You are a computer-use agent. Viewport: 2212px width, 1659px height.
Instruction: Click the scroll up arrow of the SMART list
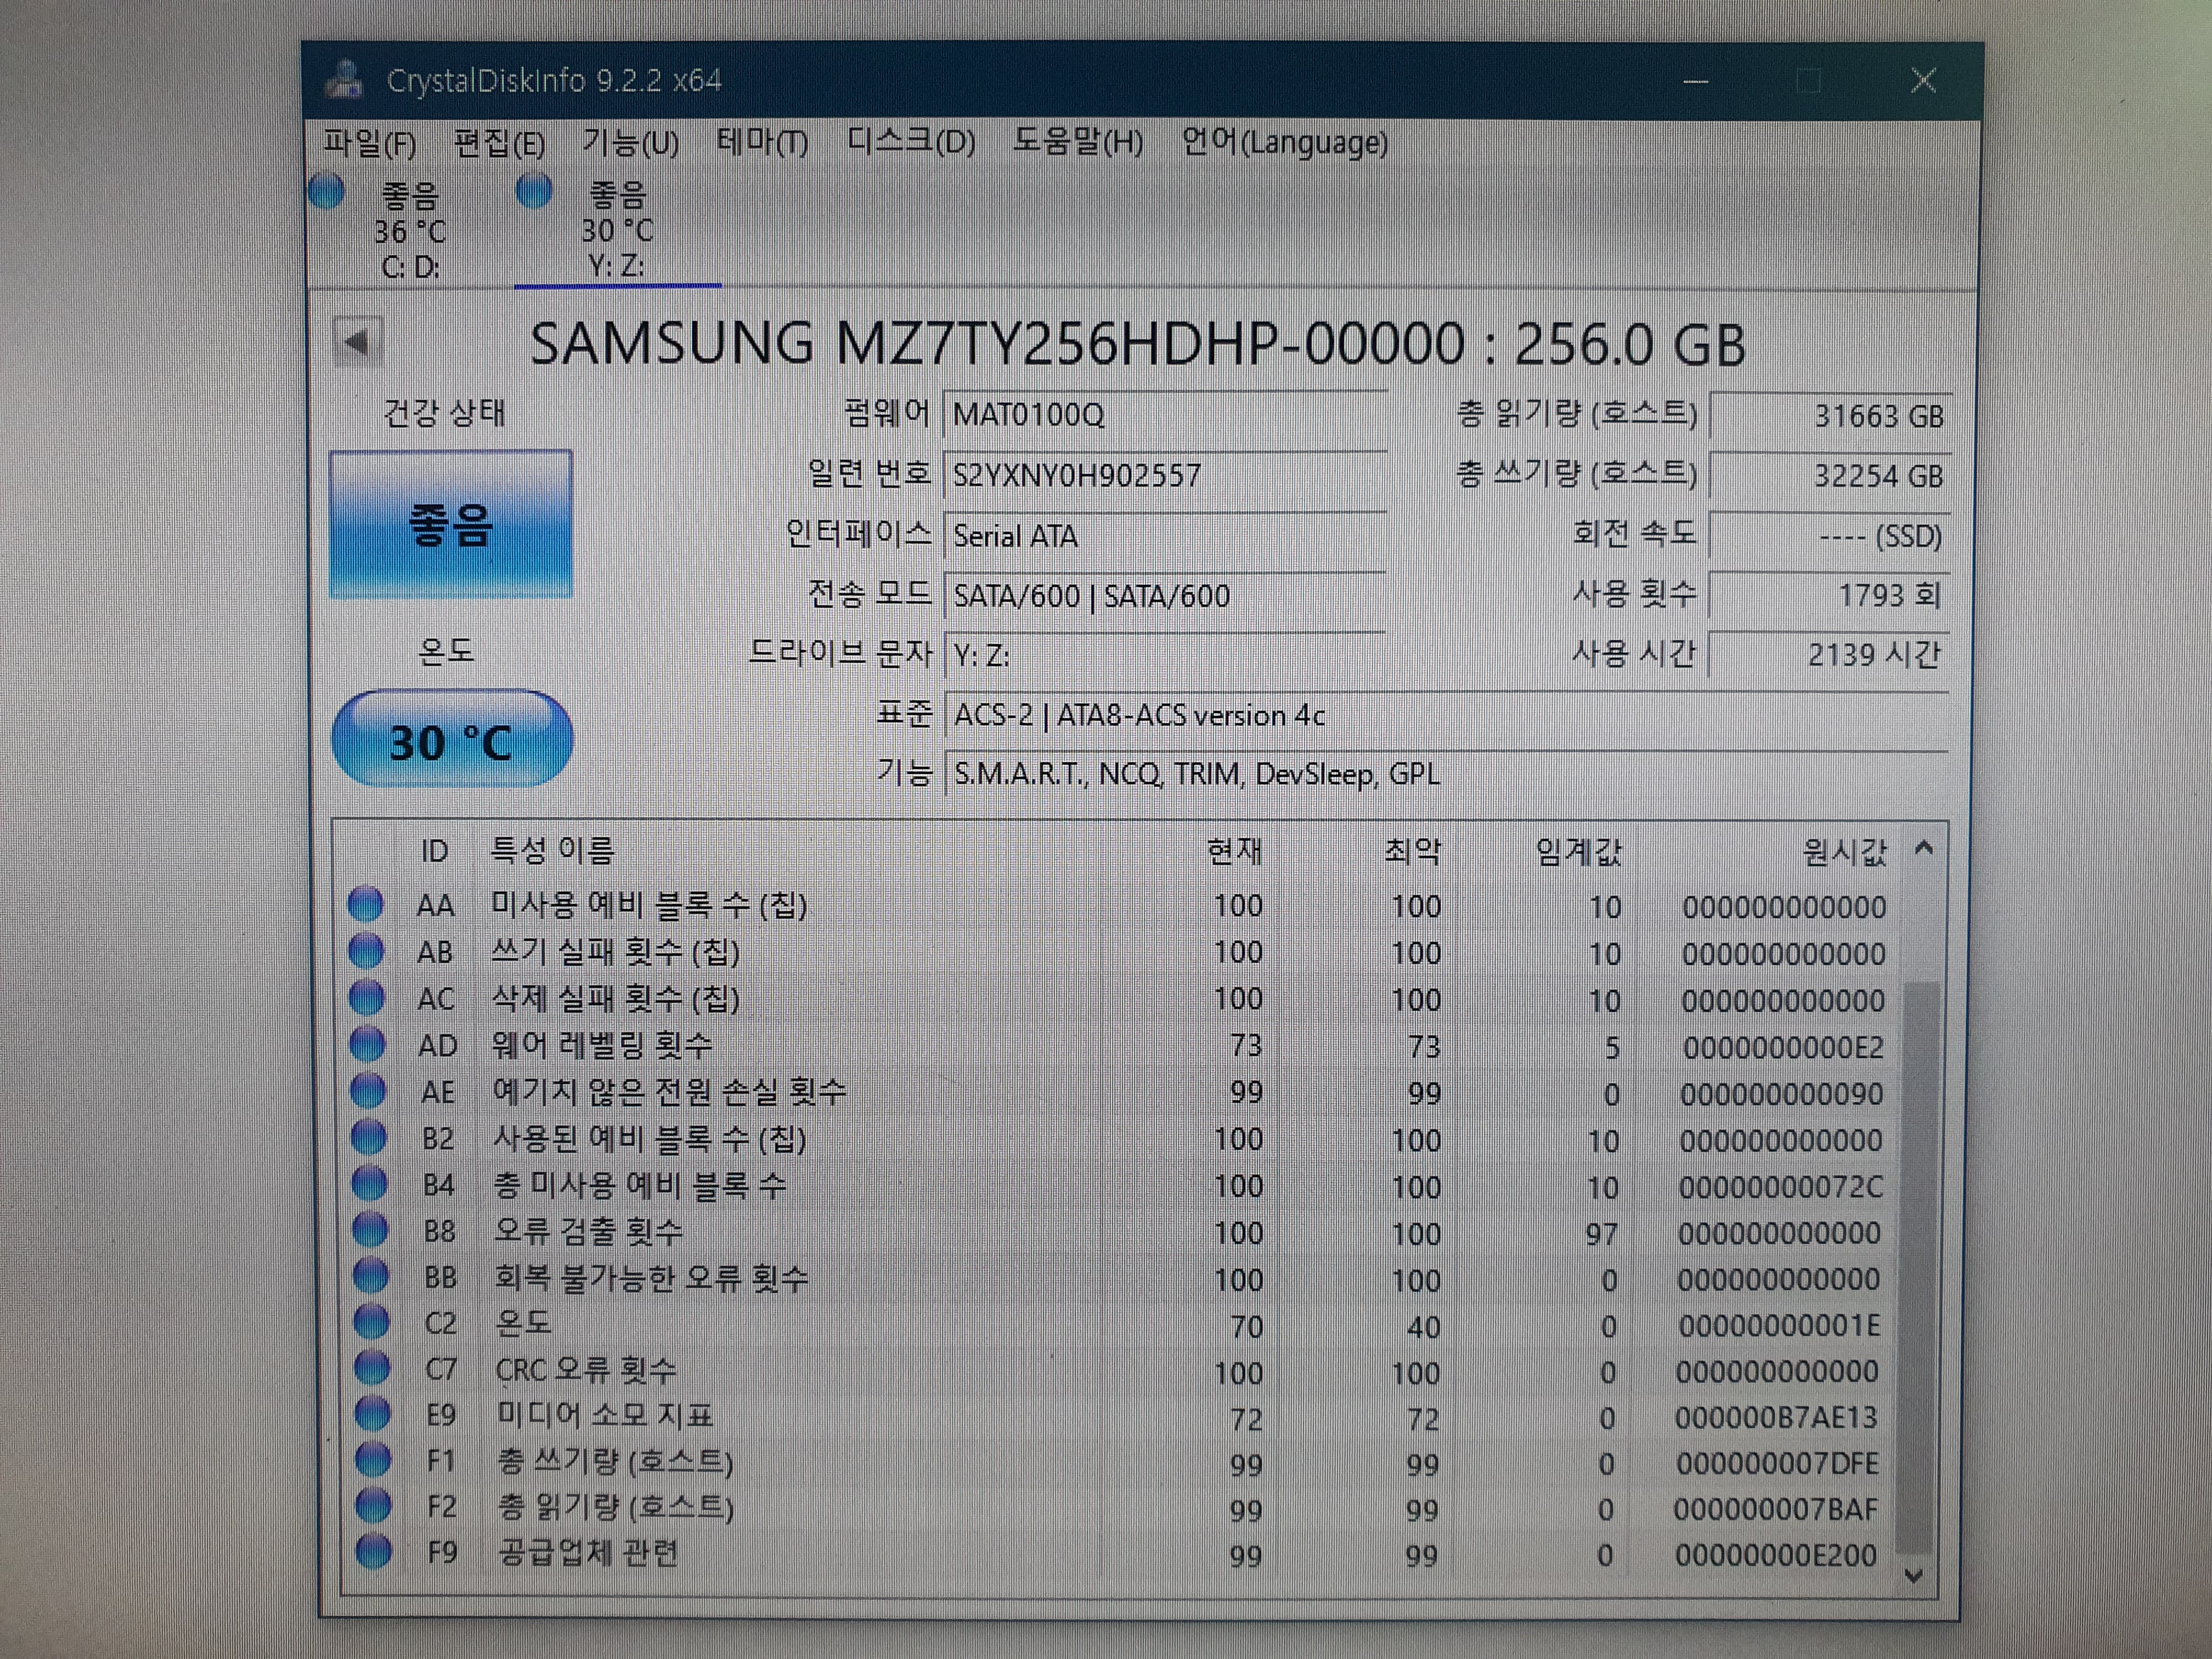pos(1923,849)
